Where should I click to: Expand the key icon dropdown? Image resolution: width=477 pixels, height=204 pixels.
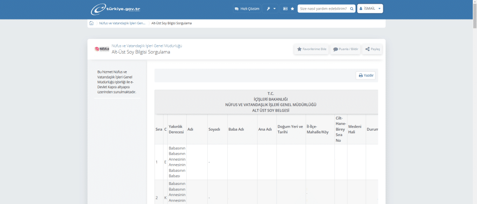tap(271, 9)
